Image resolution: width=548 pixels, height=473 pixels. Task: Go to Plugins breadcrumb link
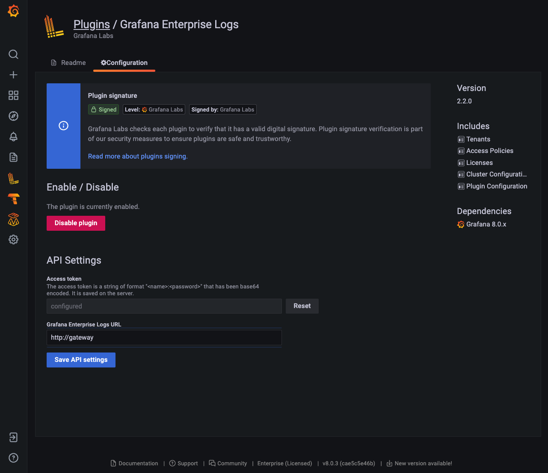[x=92, y=24]
